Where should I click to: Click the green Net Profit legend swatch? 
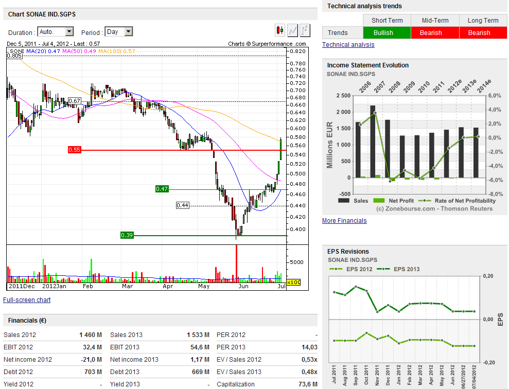tap(379, 201)
